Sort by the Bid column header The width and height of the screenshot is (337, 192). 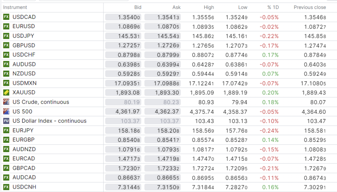tap(138, 7)
